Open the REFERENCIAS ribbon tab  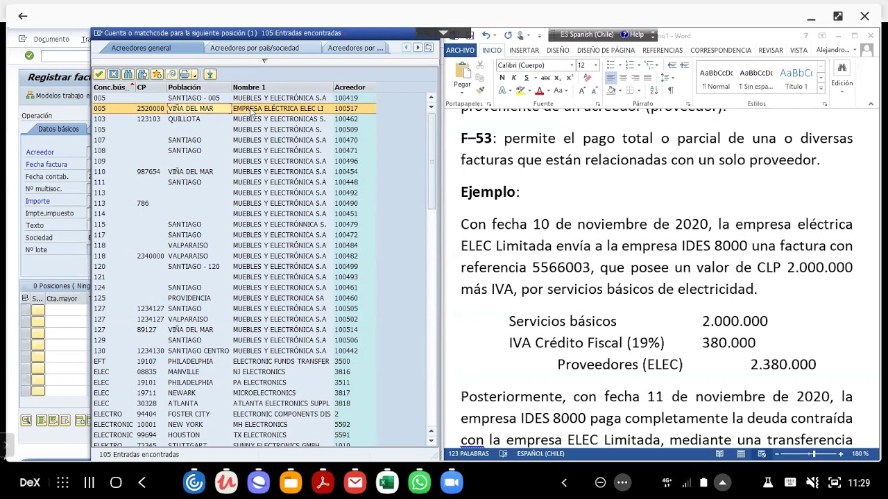663,50
